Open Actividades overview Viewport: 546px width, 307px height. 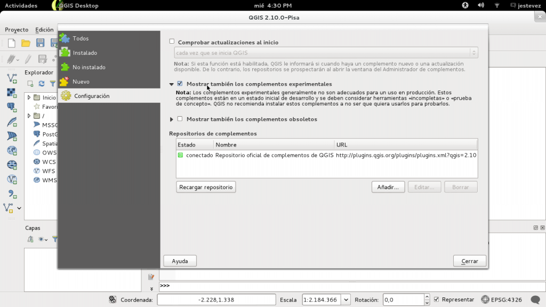point(21,5)
